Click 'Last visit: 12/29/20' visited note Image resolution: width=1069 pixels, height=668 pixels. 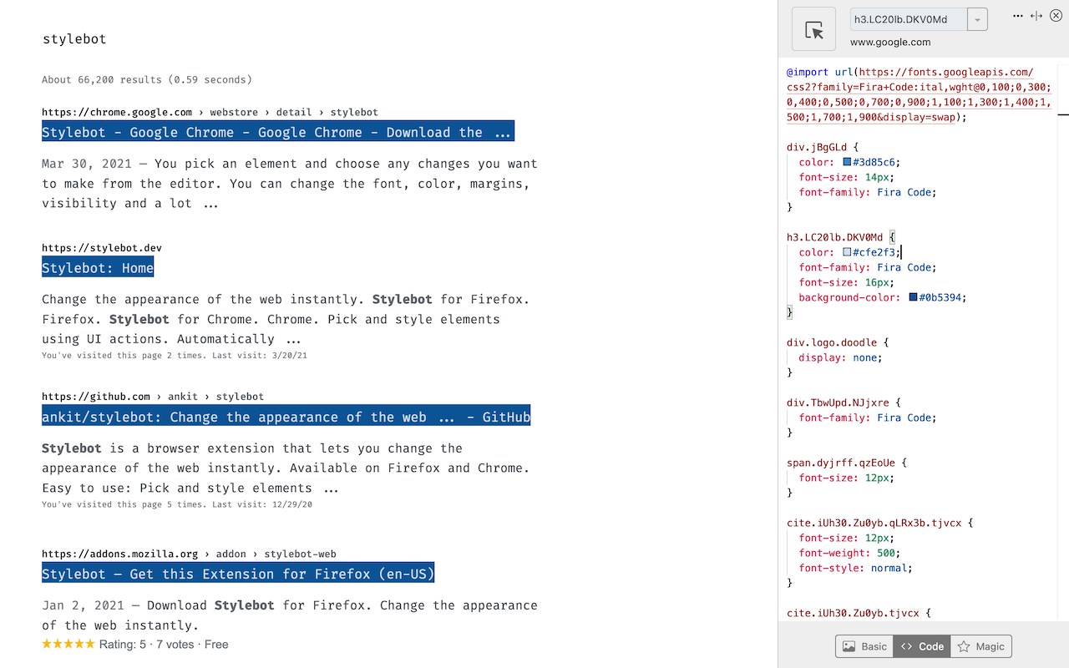pyautogui.click(x=262, y=504)
